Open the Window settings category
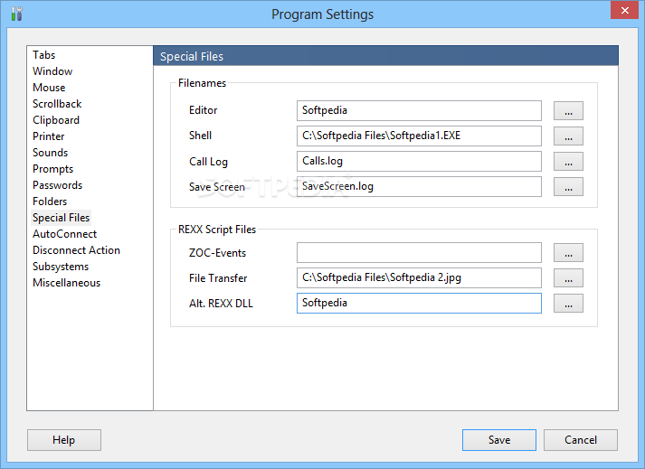Viewport: 645px width, 469px height. 52,71
